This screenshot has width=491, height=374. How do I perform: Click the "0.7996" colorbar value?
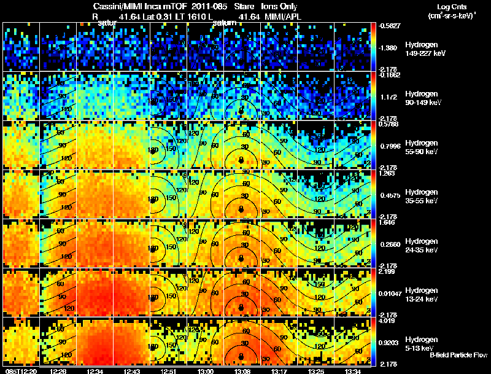pyautogui.click(x=390, y=146)
